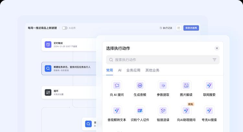Click the 联网搜索 label
Viewport: 243px width, 132px height.
[x=209, y=95]
